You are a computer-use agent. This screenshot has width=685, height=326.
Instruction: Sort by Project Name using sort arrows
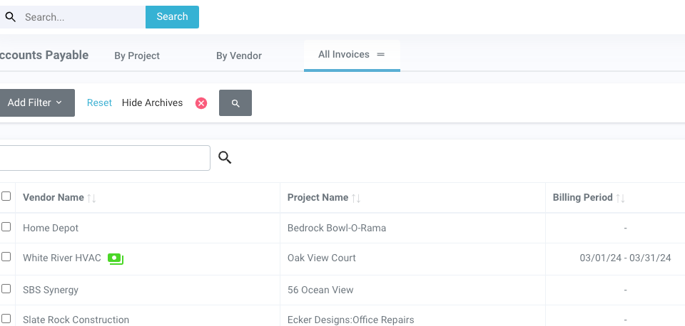(356, 198)
